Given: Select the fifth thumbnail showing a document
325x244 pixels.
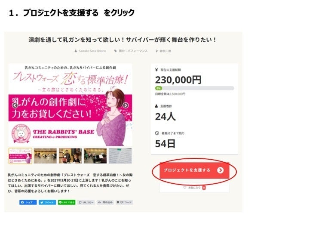Looking at the screenshot, I should pos(120,156).
